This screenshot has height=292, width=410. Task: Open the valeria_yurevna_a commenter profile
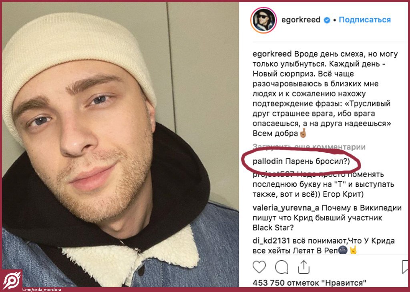click(x=286, y=208)
